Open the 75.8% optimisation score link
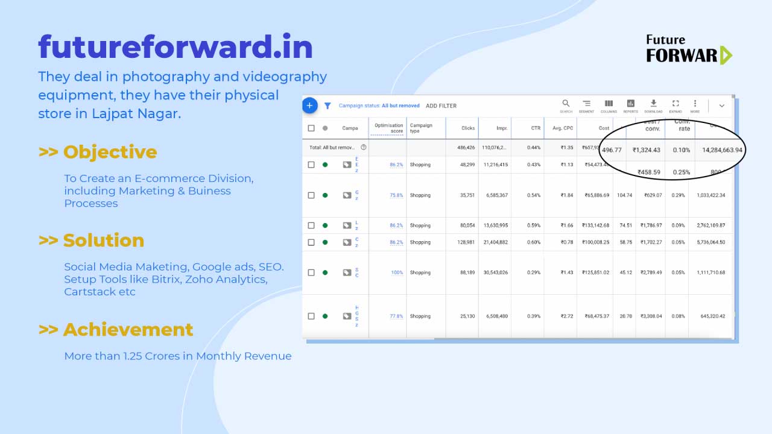The image size is (772, 434). (x=396, y=195)
